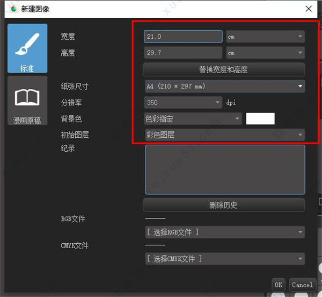
Task: Close the 新建图像 dialog window
Action: tap(309, 9)
